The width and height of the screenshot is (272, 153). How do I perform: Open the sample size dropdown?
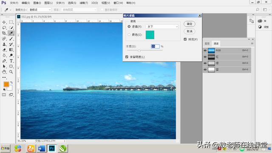(x=40, y=10)
